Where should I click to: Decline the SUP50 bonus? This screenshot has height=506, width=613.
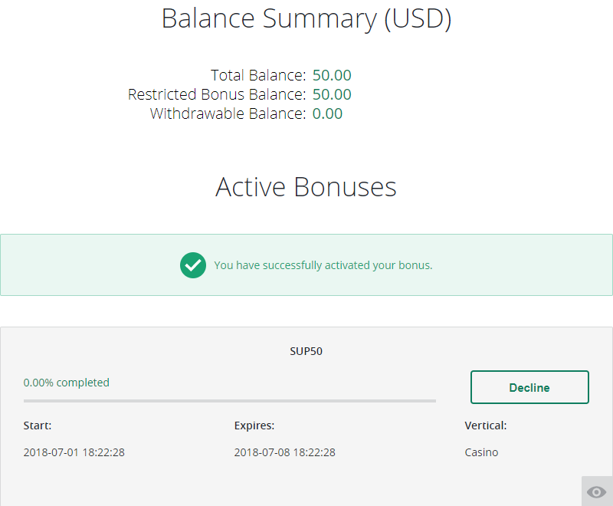(x=529, y=387)
